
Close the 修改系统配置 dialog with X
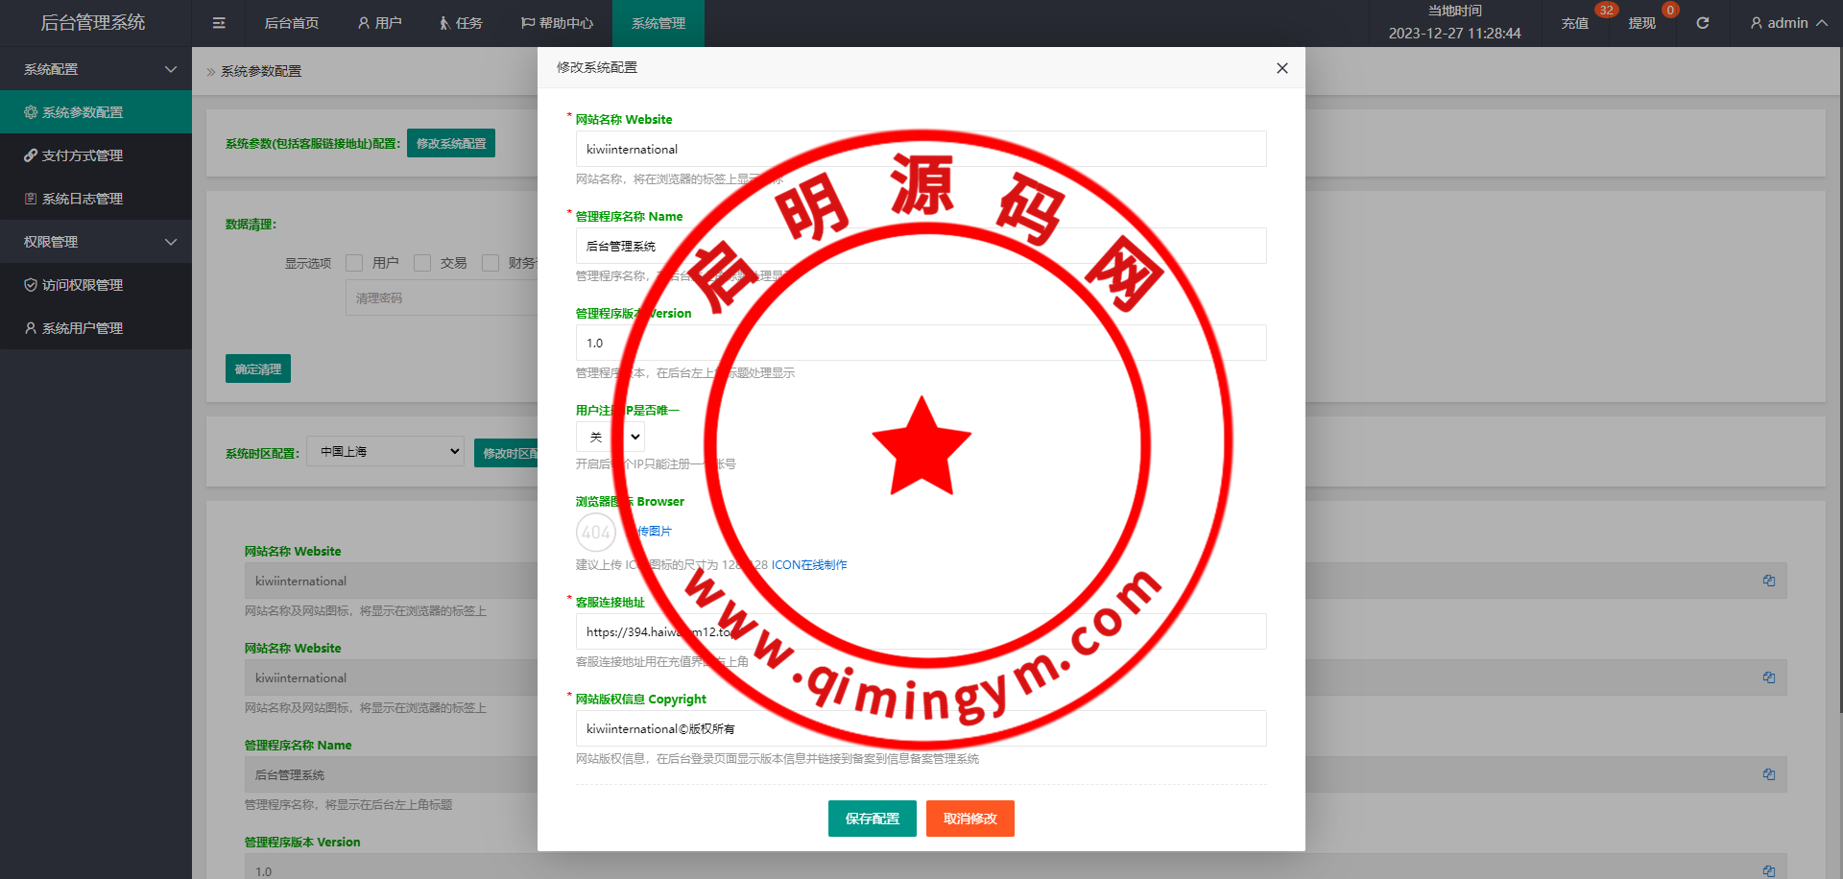click(x=1281, y=68)
